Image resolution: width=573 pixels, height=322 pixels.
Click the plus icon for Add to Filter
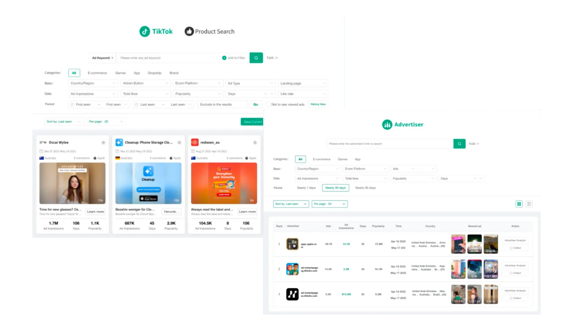coord(224,58)
